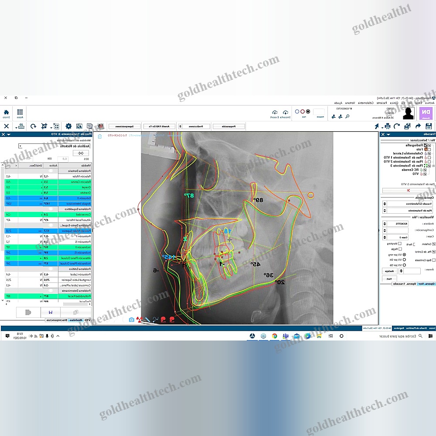Image resolution: width=436 pixels, height=436 pixels.
Task: Select the blue color circle
Action: coord(297,112)
